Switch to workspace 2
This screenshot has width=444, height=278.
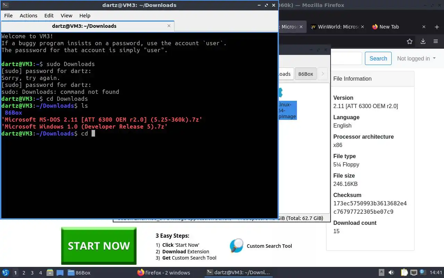click(x=24, y=273)
